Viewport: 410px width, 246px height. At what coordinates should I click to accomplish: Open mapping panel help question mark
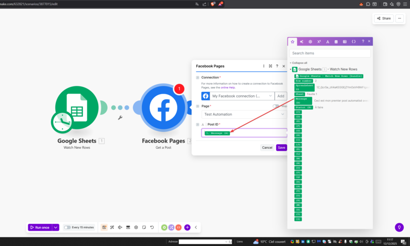point(363,41)
